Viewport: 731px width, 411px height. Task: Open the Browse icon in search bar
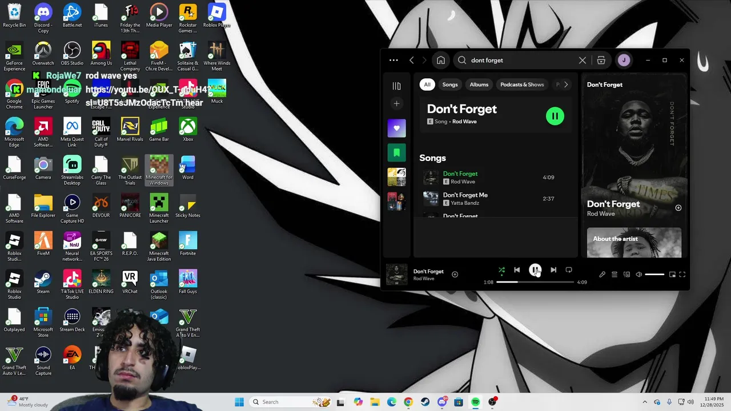coord(601,60)
